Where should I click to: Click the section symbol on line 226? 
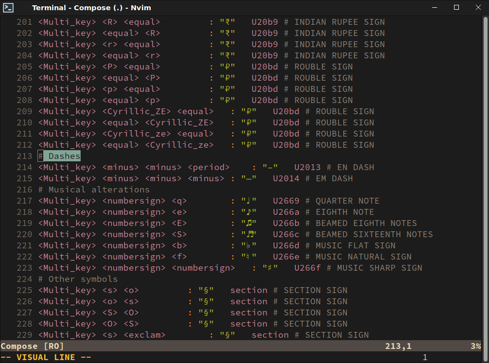coord(206,302)
